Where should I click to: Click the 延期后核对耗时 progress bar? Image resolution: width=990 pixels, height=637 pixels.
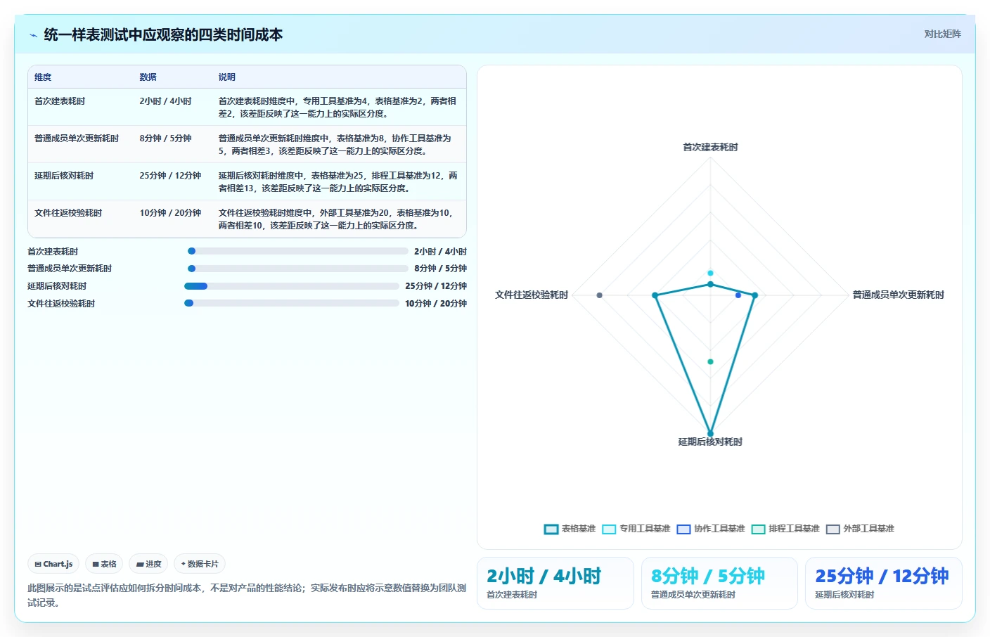292,286
